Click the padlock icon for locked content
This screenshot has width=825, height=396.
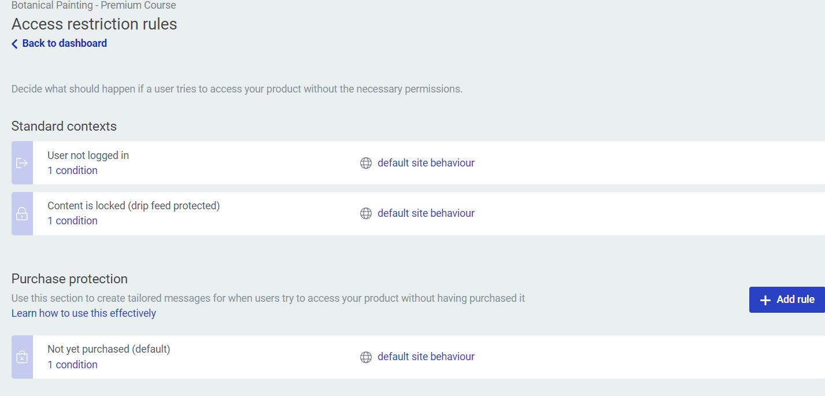(22, 213)
